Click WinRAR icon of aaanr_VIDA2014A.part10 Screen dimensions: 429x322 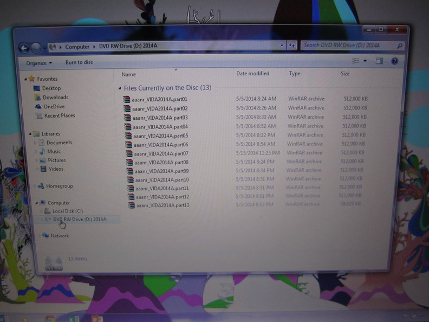tap(130, 180)
